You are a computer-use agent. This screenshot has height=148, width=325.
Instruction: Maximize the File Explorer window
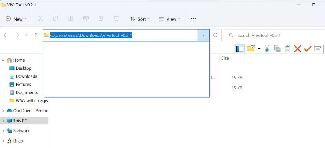314,5
